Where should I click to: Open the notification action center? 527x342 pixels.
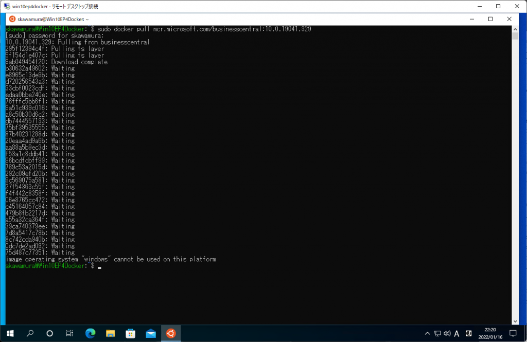[513, 333]
